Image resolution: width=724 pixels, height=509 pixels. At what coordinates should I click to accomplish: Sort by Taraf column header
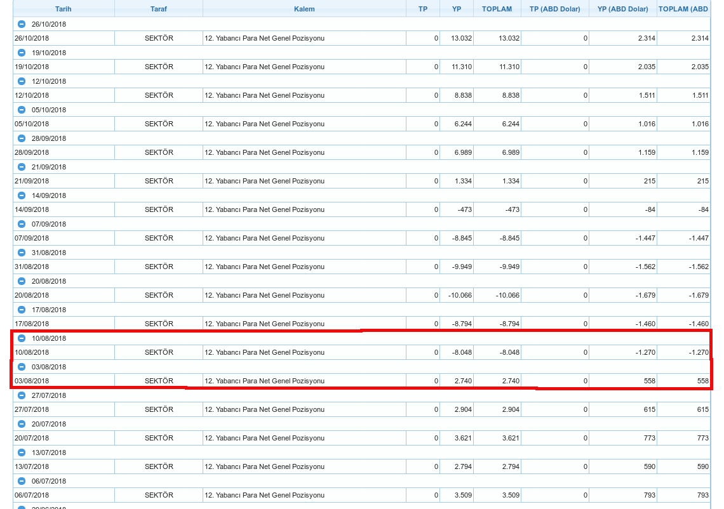[158, 9]
